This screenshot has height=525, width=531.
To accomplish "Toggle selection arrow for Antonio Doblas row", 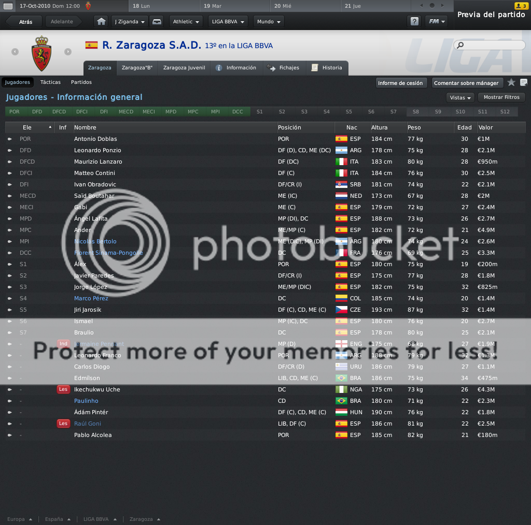I will (x=10, y=139).
